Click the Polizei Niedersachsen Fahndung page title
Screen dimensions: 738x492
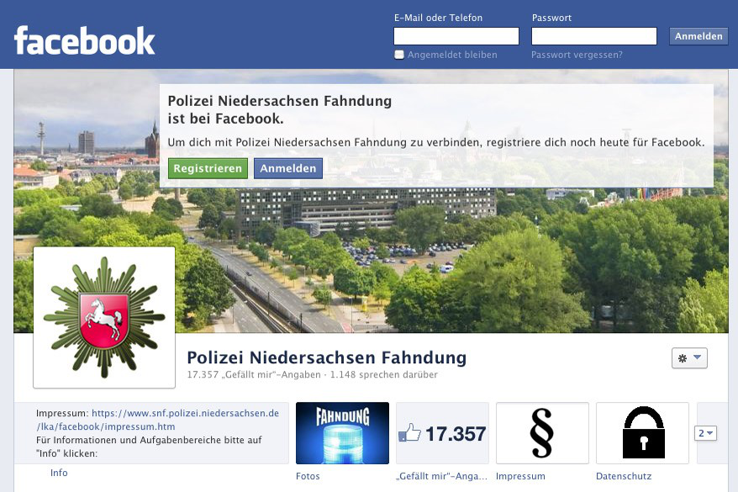coord(327,357)
